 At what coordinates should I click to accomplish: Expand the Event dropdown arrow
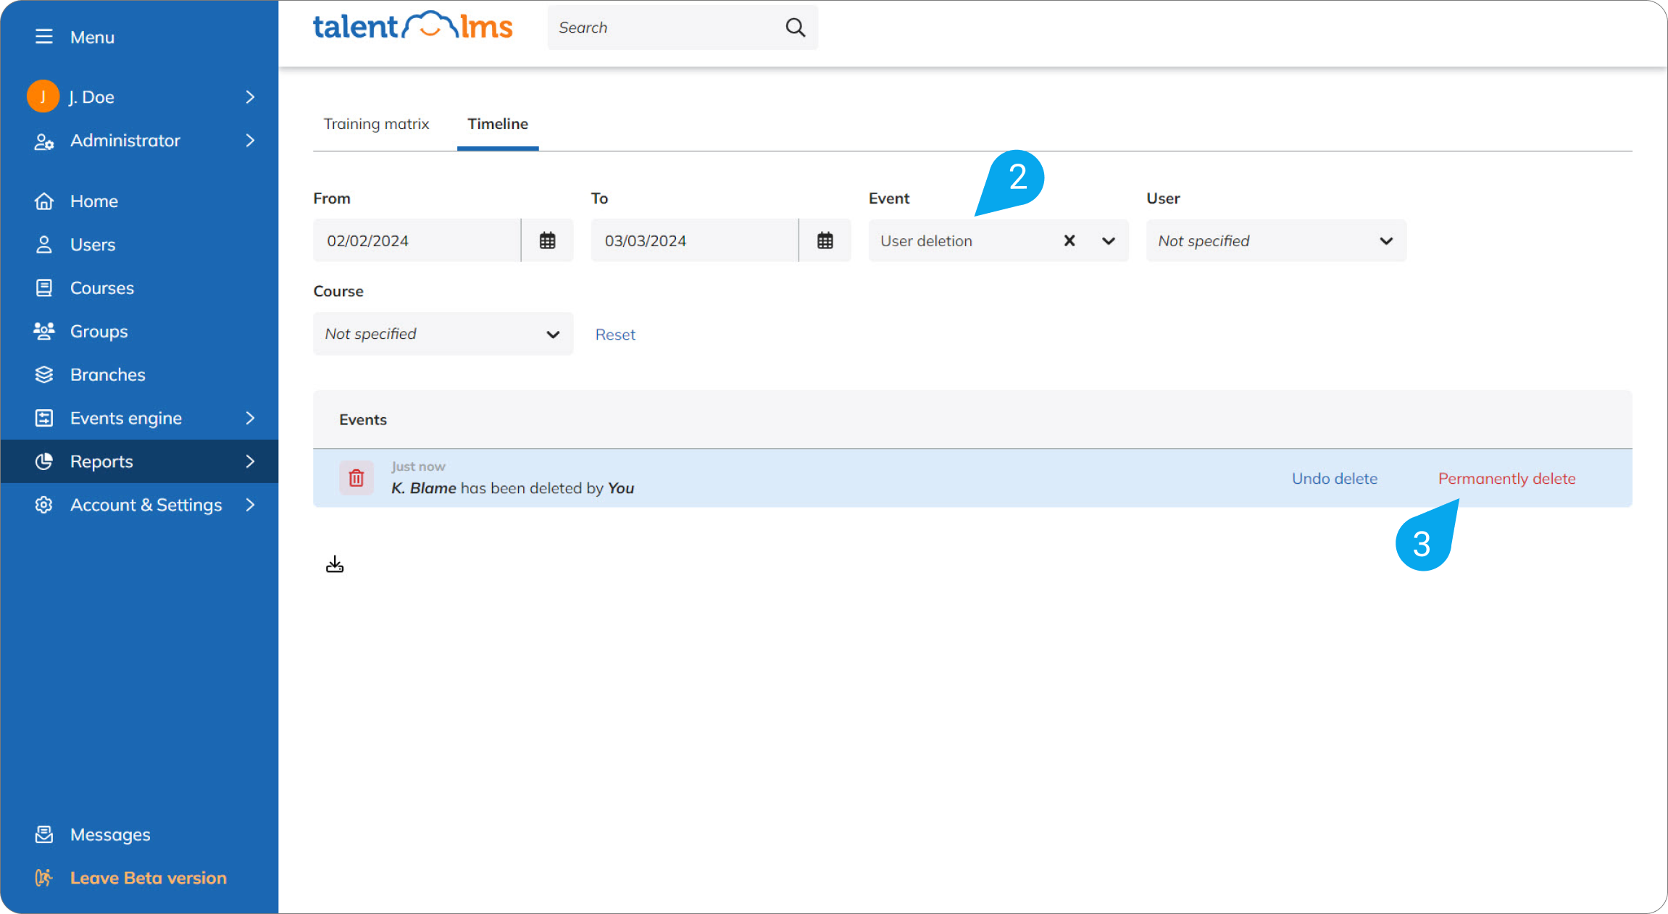click(x=1108, y=240)
